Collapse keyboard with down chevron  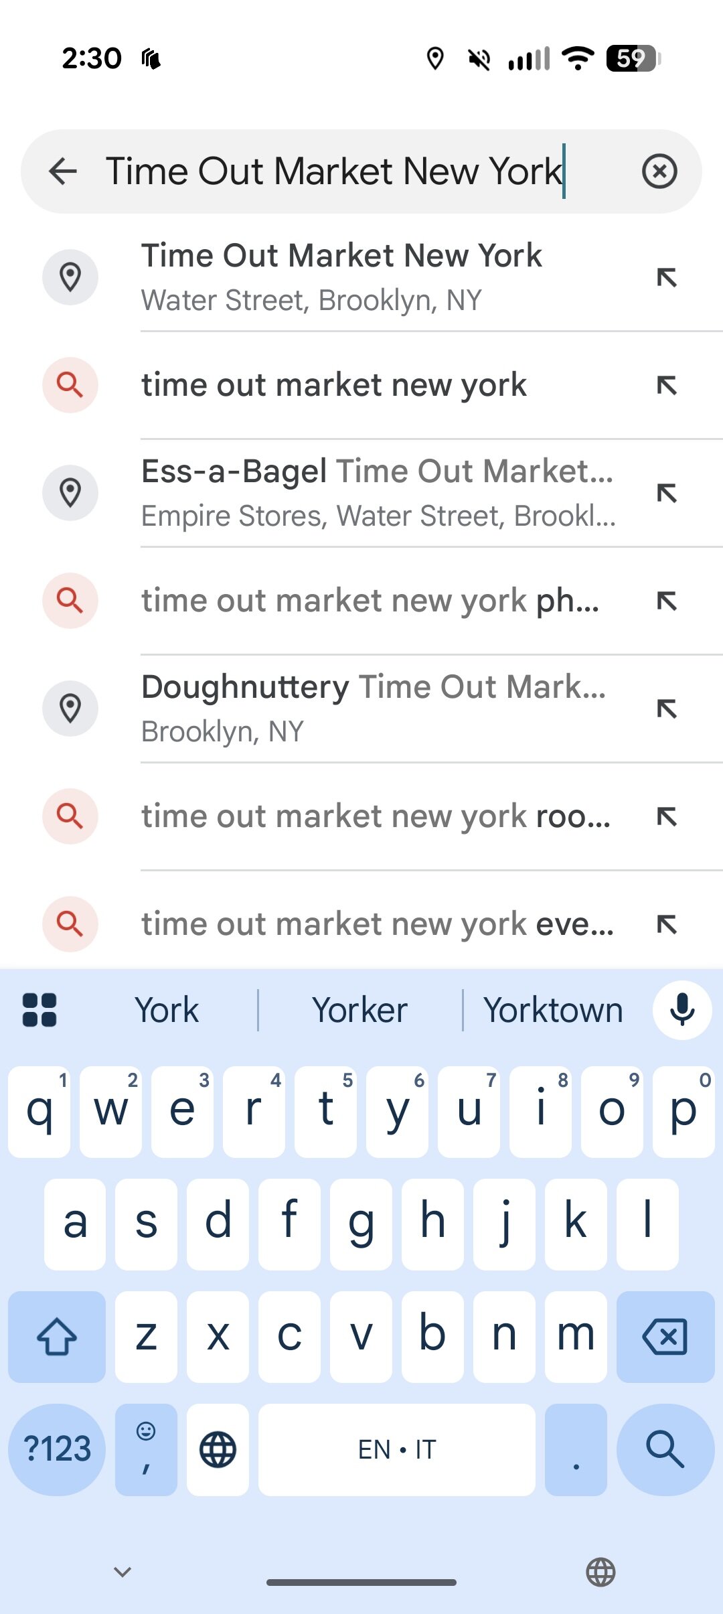point(123,1571)
